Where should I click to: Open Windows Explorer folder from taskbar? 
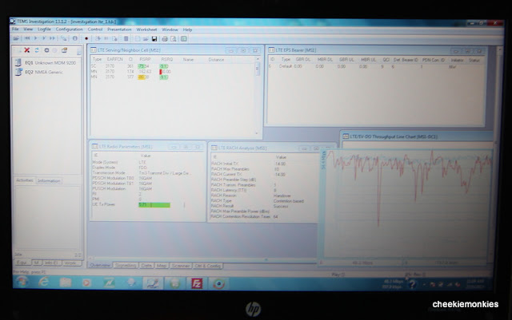pos(66,282)
